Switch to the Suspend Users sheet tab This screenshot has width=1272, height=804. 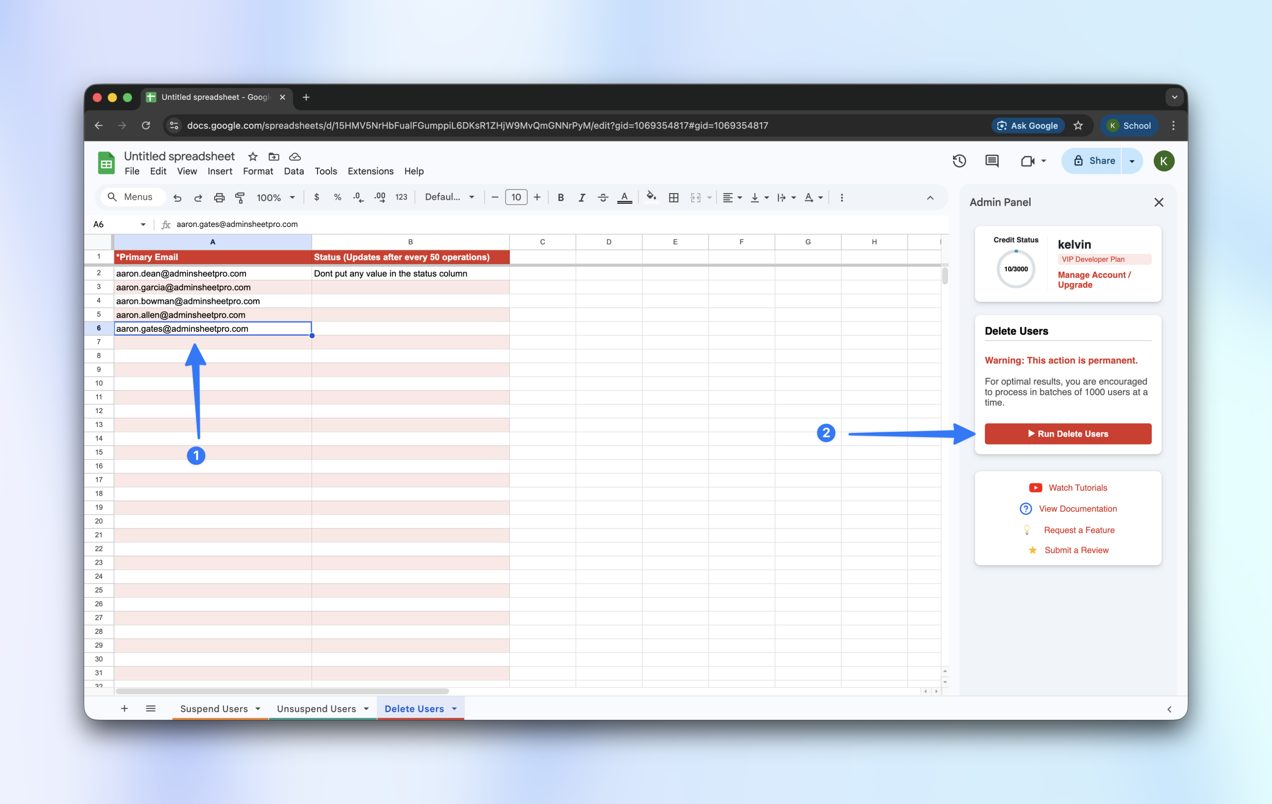pos(214,709)
